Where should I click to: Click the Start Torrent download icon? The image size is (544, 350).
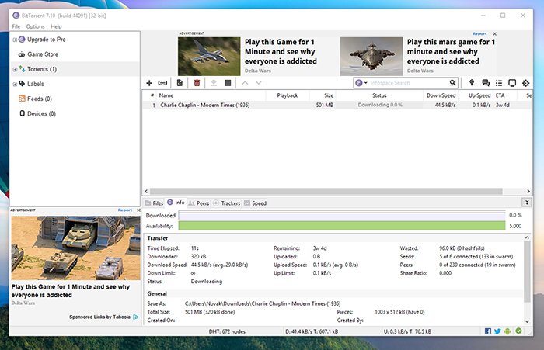click(214, 83)
